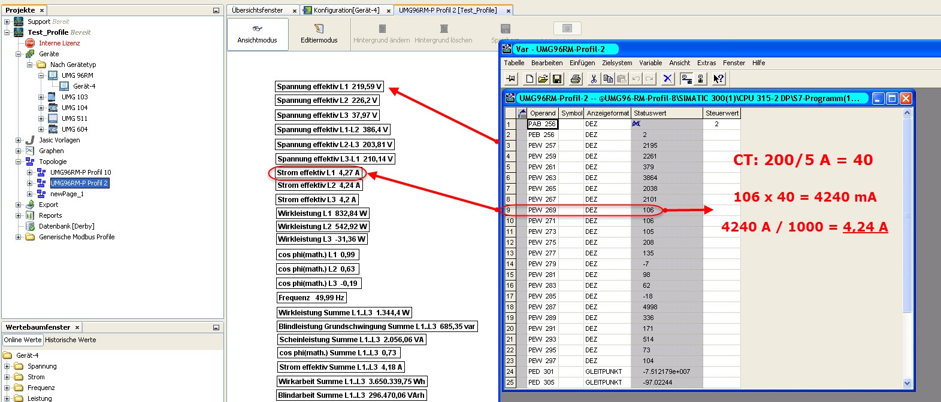941x402 pixels.
Task: Click the PAB 256 operand cell
Action: click(x=542, y=124)
